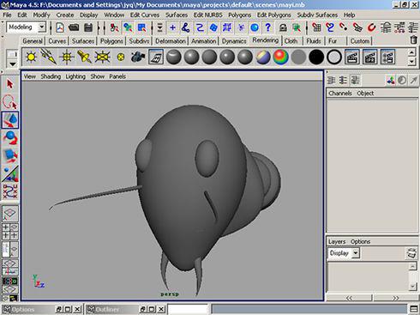Open the Subdiv Surfaces menu
The height and width of the screenshot is (315, 420).
click(317, 15)
